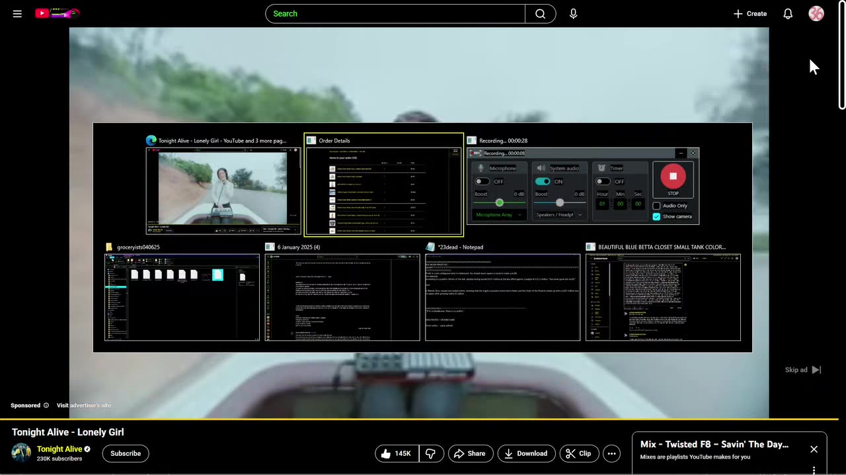Viewport: 846px width, 475px height.
Task: Check the Audio Only checkbox
Action: tap(656, 206)
